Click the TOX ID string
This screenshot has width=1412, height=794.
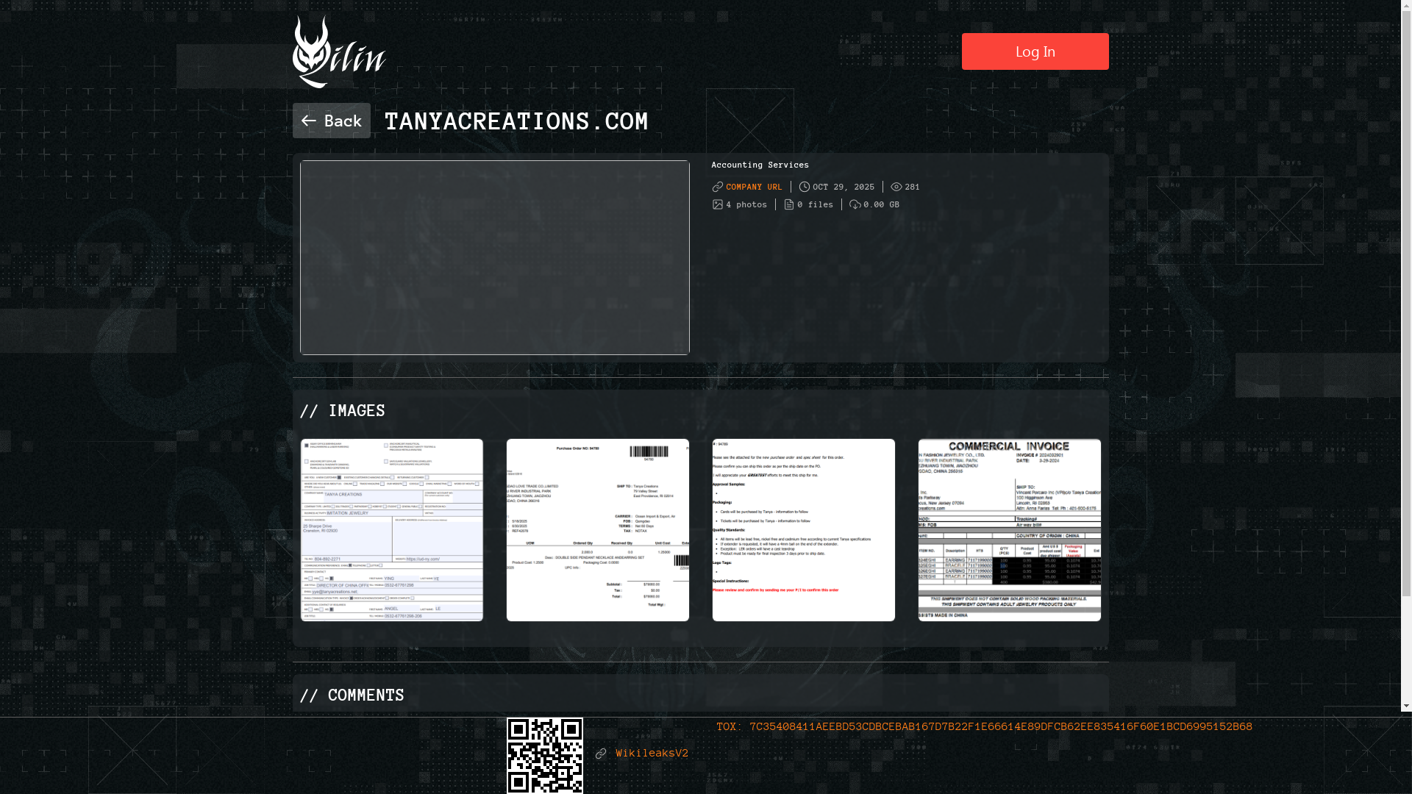(1000, 726)
